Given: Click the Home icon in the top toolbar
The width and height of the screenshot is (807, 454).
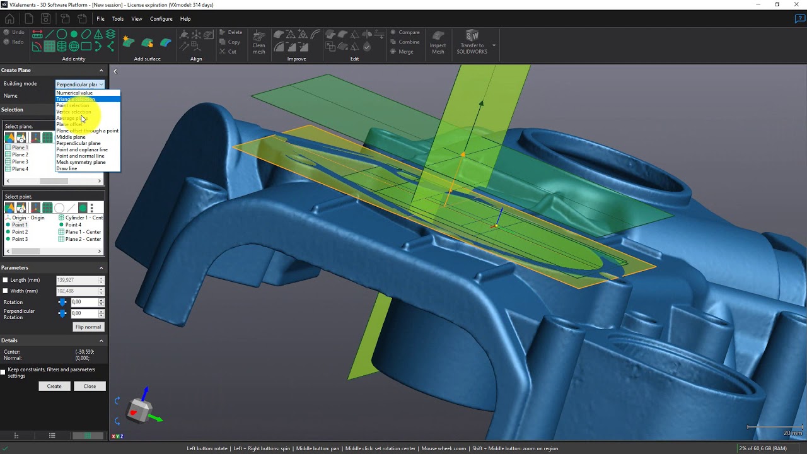Looking at the screenshot, I should pyautogui.click(x=9, y=19).
